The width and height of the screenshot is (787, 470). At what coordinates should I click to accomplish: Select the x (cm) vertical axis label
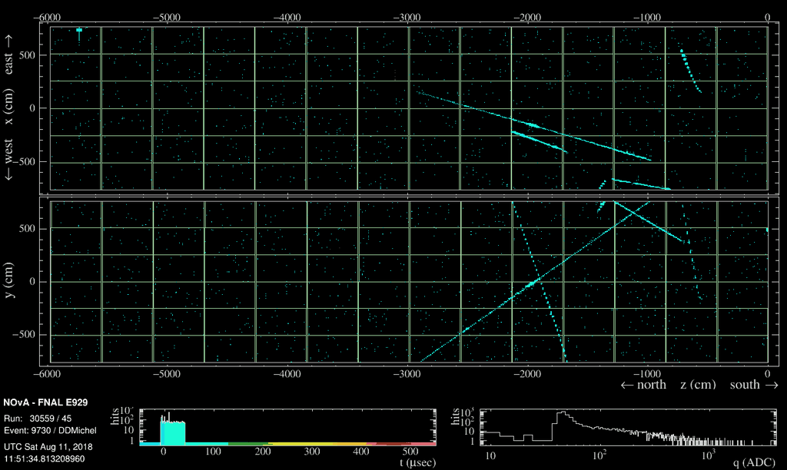coord(10,108)
